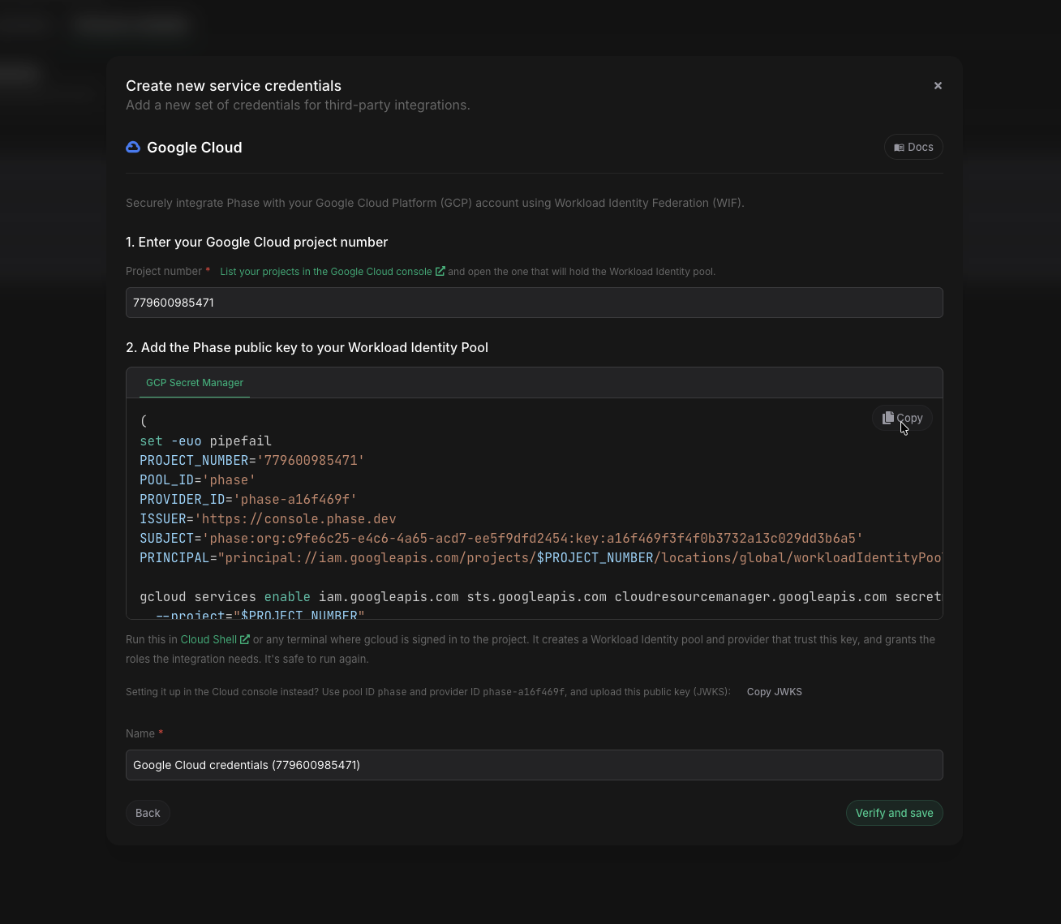Click the provider ID phase-a16f469f text in console hint

[x=524, y=692]
